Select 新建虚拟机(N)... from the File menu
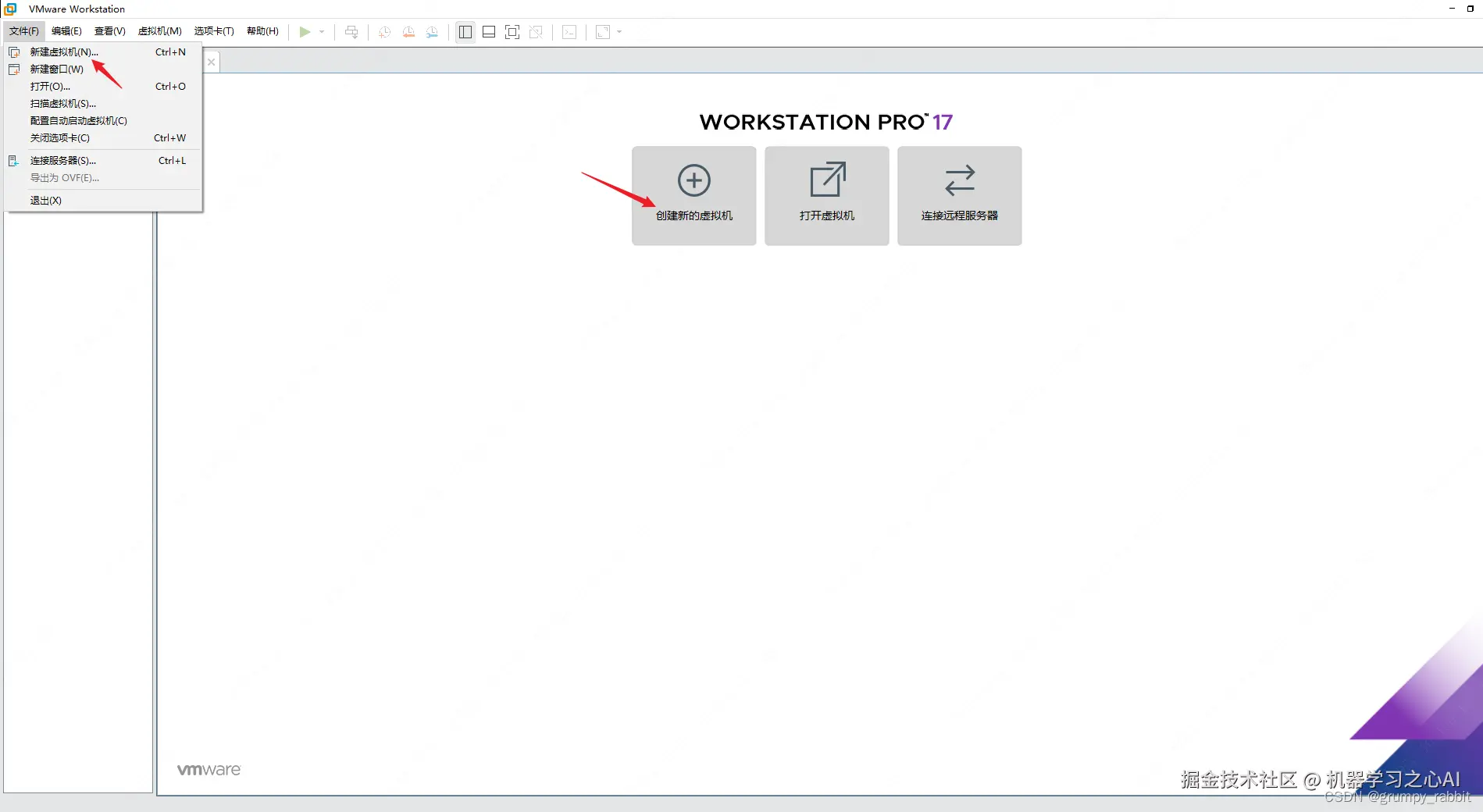Viewport: 1483px width, 812px height. (103, 52)
